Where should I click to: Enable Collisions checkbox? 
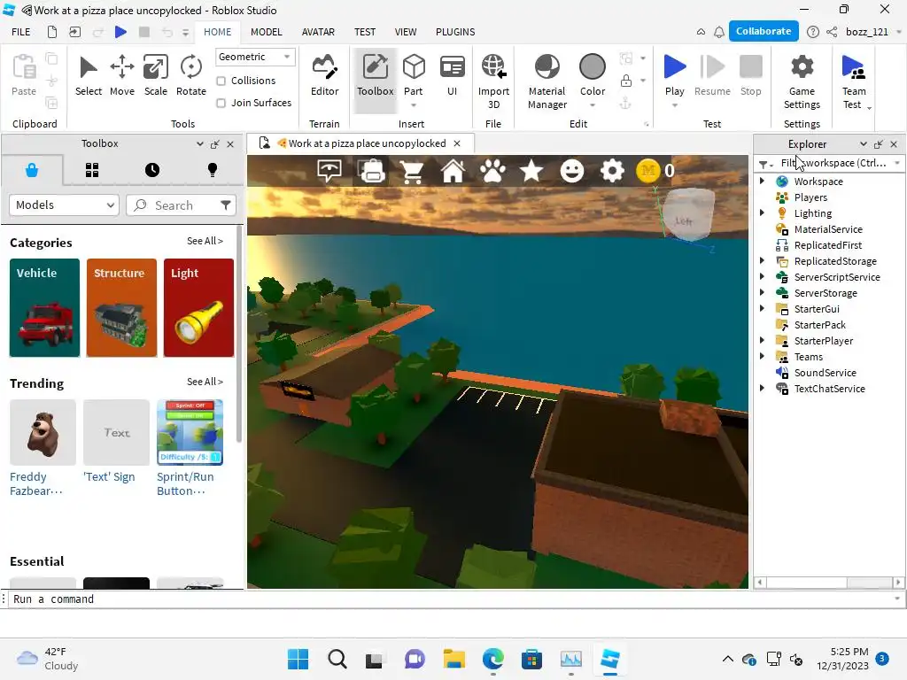[x=221, y=81]
